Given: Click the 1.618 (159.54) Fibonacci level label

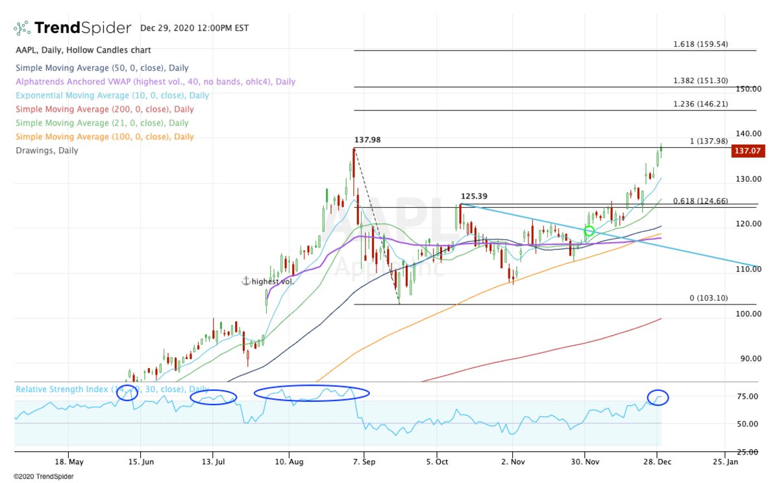Looking at the screenshot, I should [x=700, y=44].
